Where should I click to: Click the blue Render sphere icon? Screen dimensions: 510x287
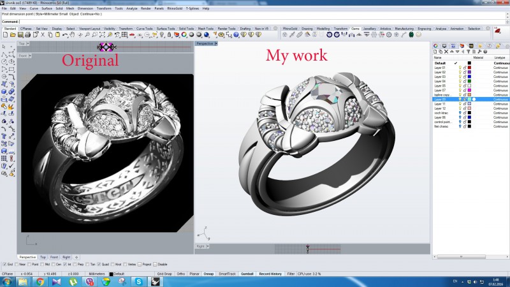(x=206, y=34)
